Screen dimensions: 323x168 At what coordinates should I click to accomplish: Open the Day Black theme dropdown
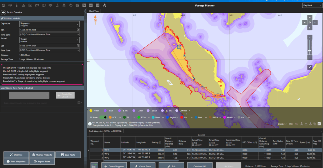[311, 5]
